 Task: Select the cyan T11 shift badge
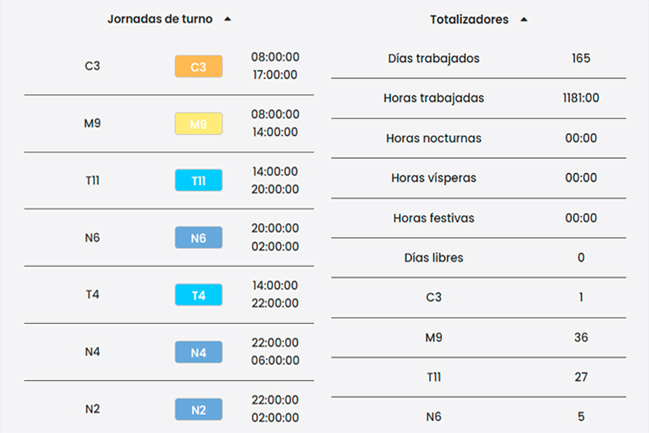198,180
